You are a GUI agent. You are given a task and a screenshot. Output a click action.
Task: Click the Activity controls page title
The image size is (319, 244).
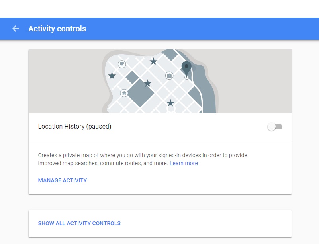(x=57, y=29)
